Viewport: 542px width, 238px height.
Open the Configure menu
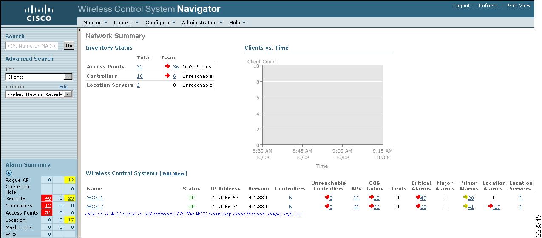point(160,23)
